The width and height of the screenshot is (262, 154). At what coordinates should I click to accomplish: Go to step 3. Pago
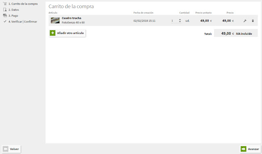[x=13, y=16]
